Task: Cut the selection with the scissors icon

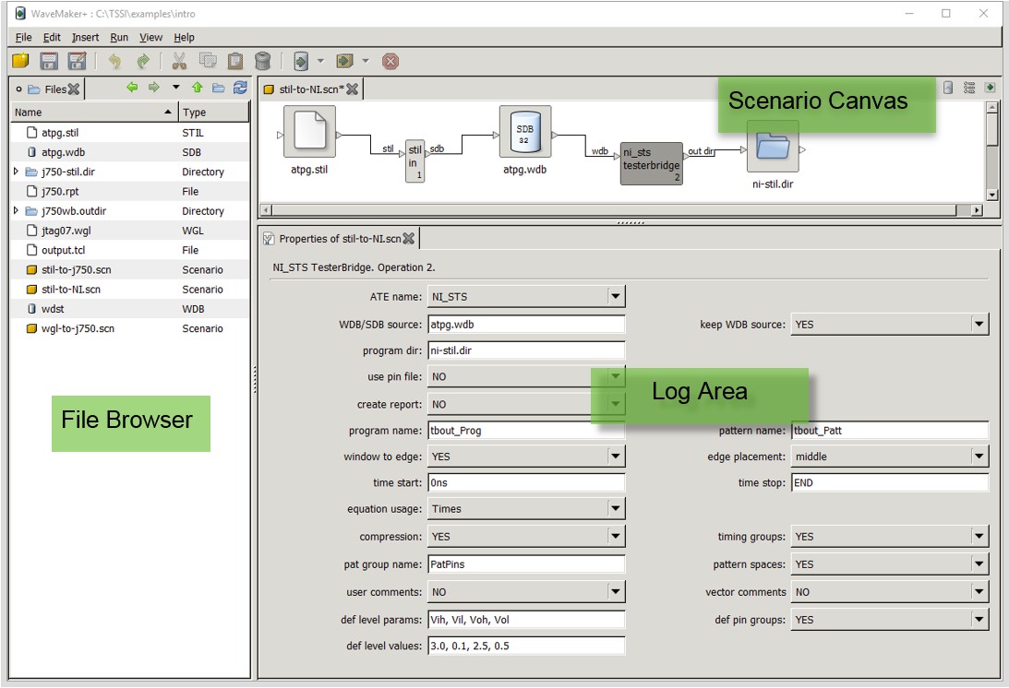Action: [179, 61]
